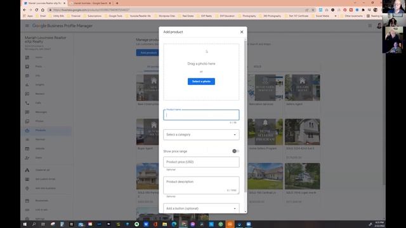406x228 pixels.
Task: Open Zoom from the taskbar
Action: tap(249, 224)
